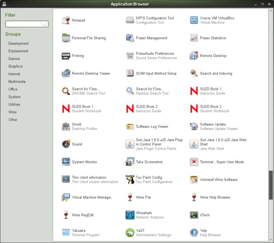Image resolution: width=274 pixels, height=243 pixels.
Task: Show the Wine group applications
Action: (12, 112)
